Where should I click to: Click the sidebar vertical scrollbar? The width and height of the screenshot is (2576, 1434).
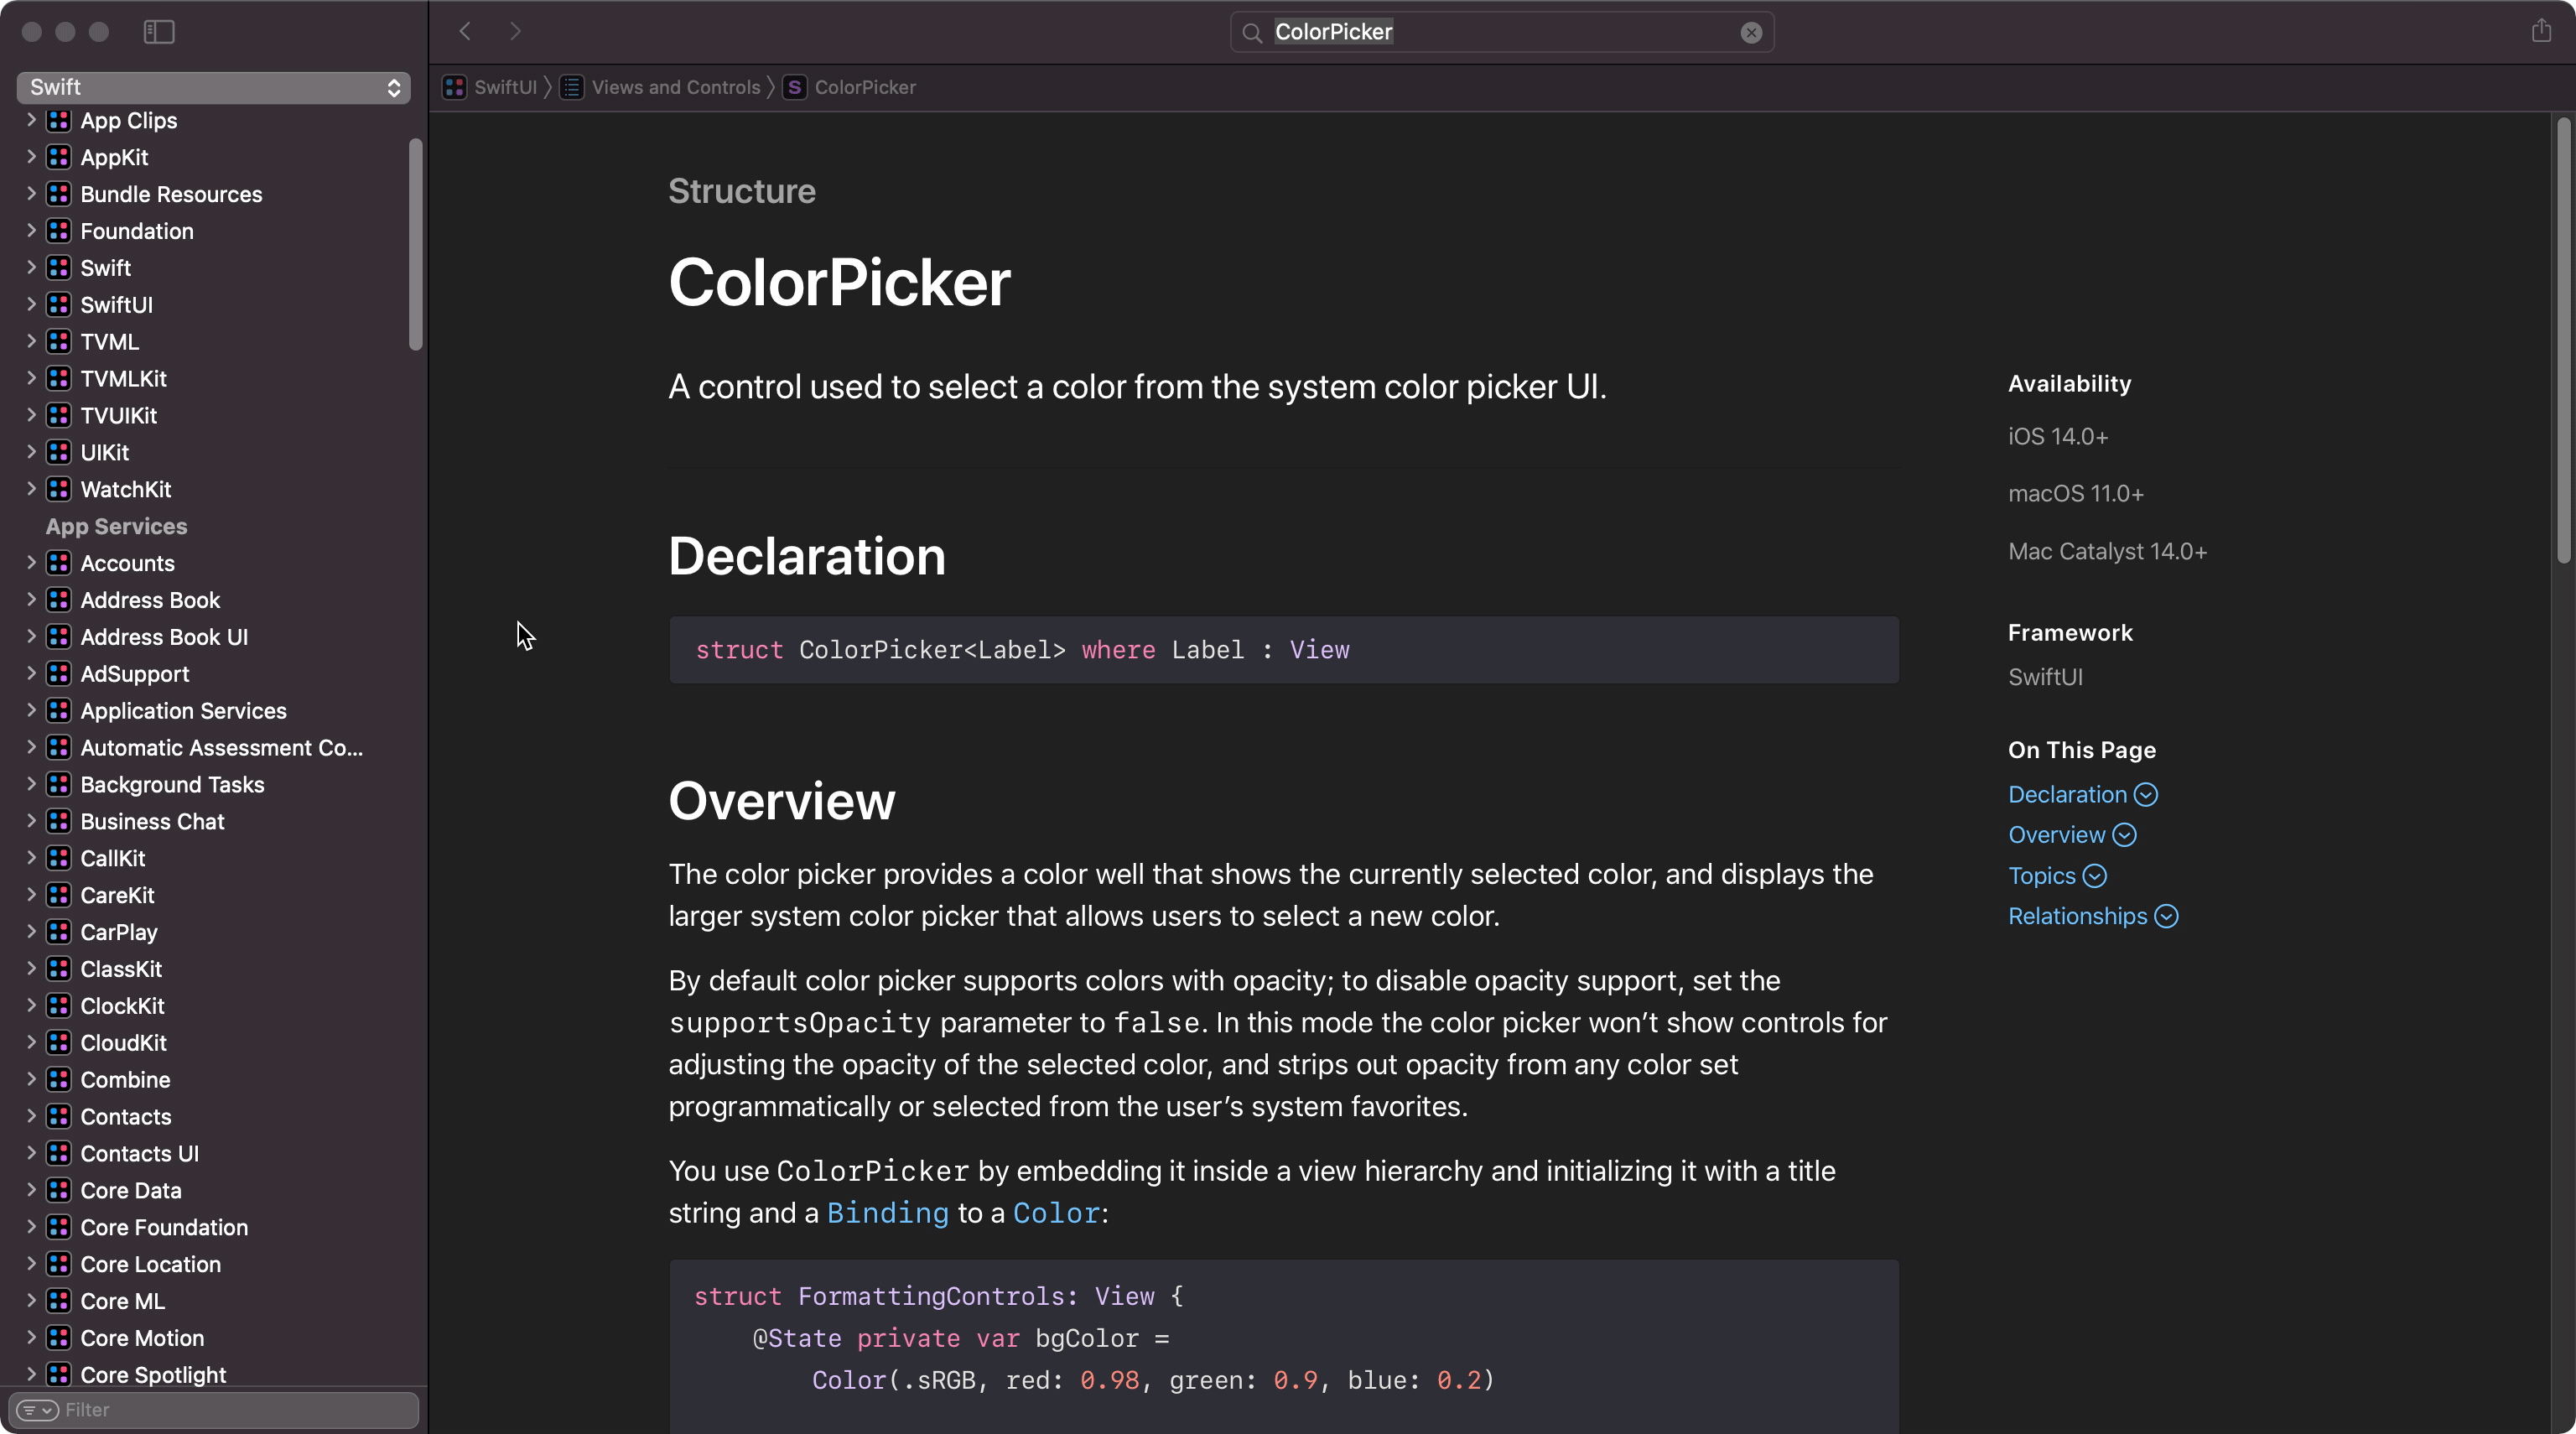[x=415, y=245]
